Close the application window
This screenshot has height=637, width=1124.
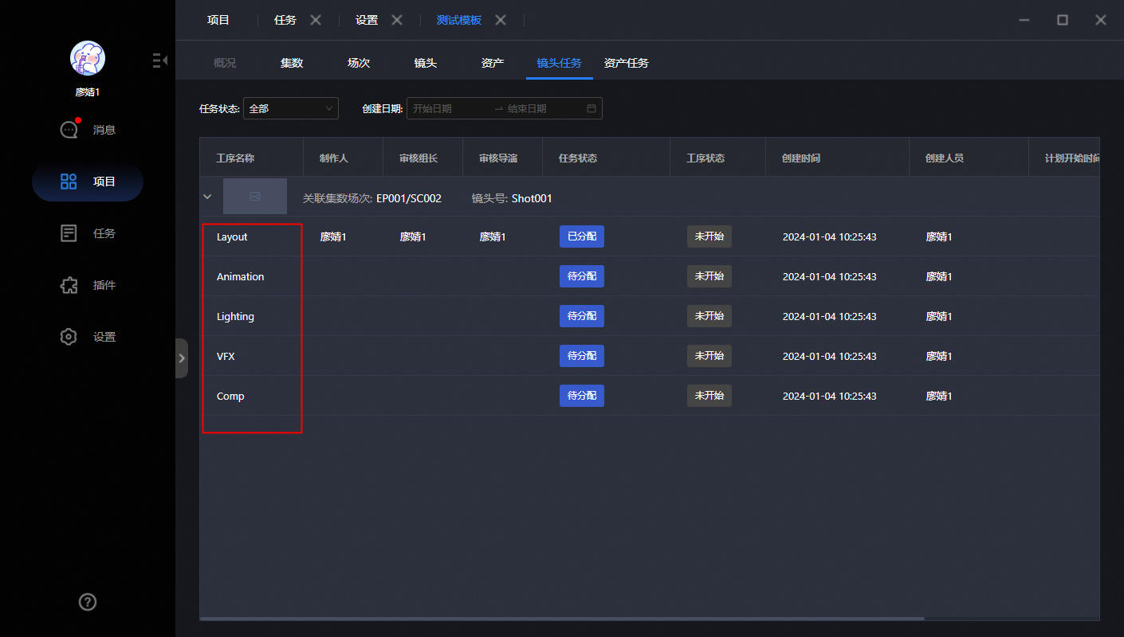point(1101,20)
